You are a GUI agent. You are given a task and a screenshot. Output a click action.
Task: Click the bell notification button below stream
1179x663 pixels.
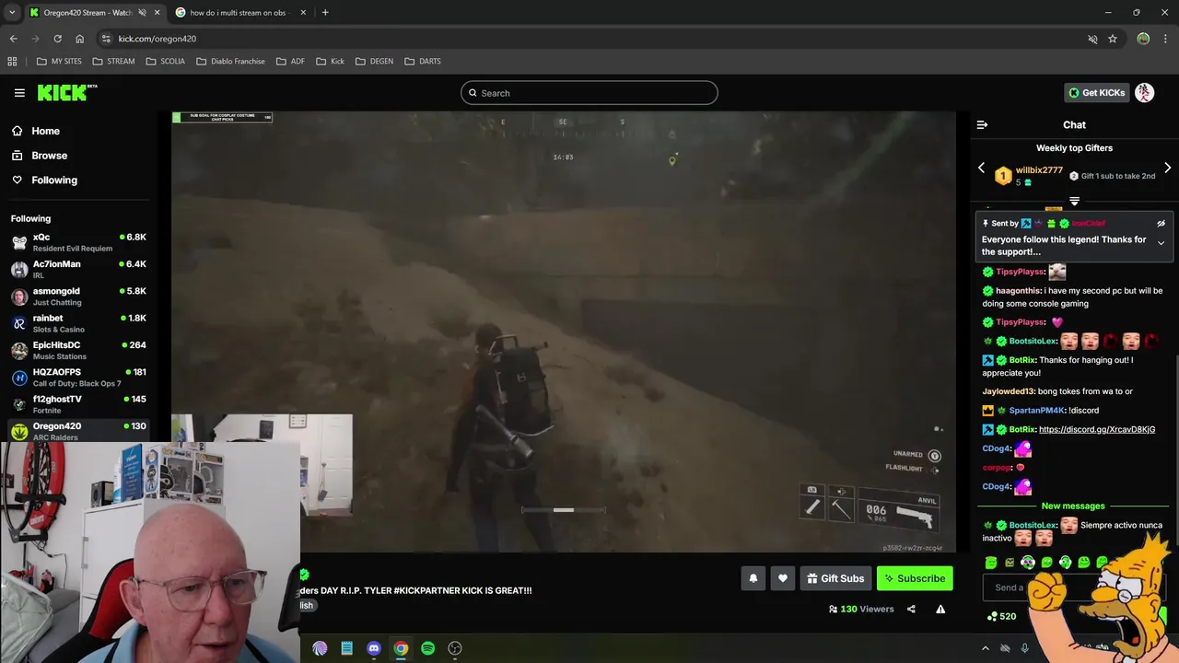pyautogui.click(x=753, y=578)
